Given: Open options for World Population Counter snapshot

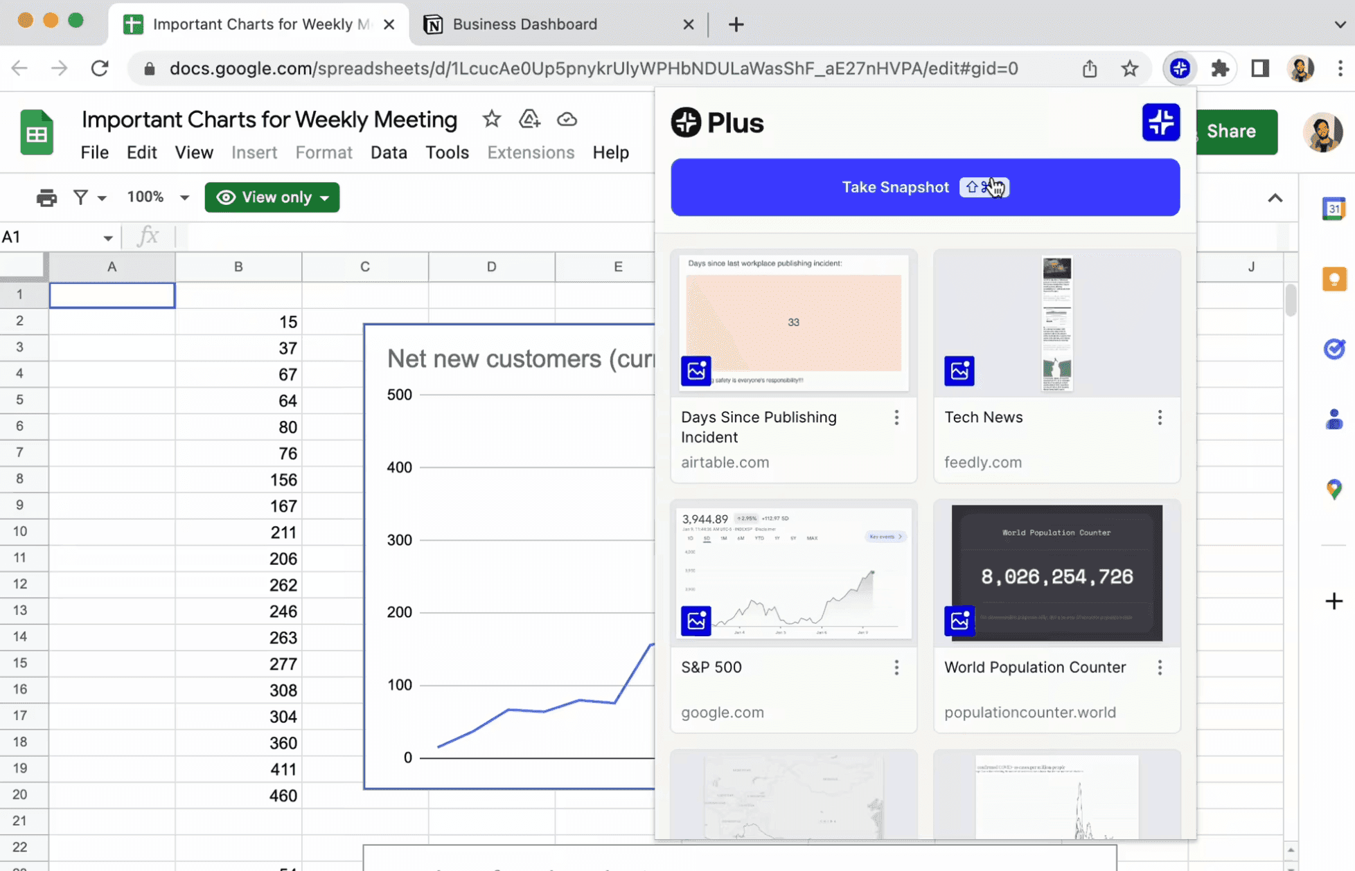Looking at the screenshot, I should [x=1160, y=667].
